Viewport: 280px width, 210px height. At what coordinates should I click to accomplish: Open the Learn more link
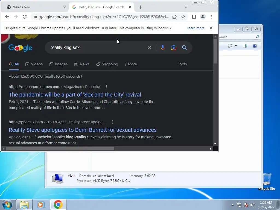click(x=196, y=28)
